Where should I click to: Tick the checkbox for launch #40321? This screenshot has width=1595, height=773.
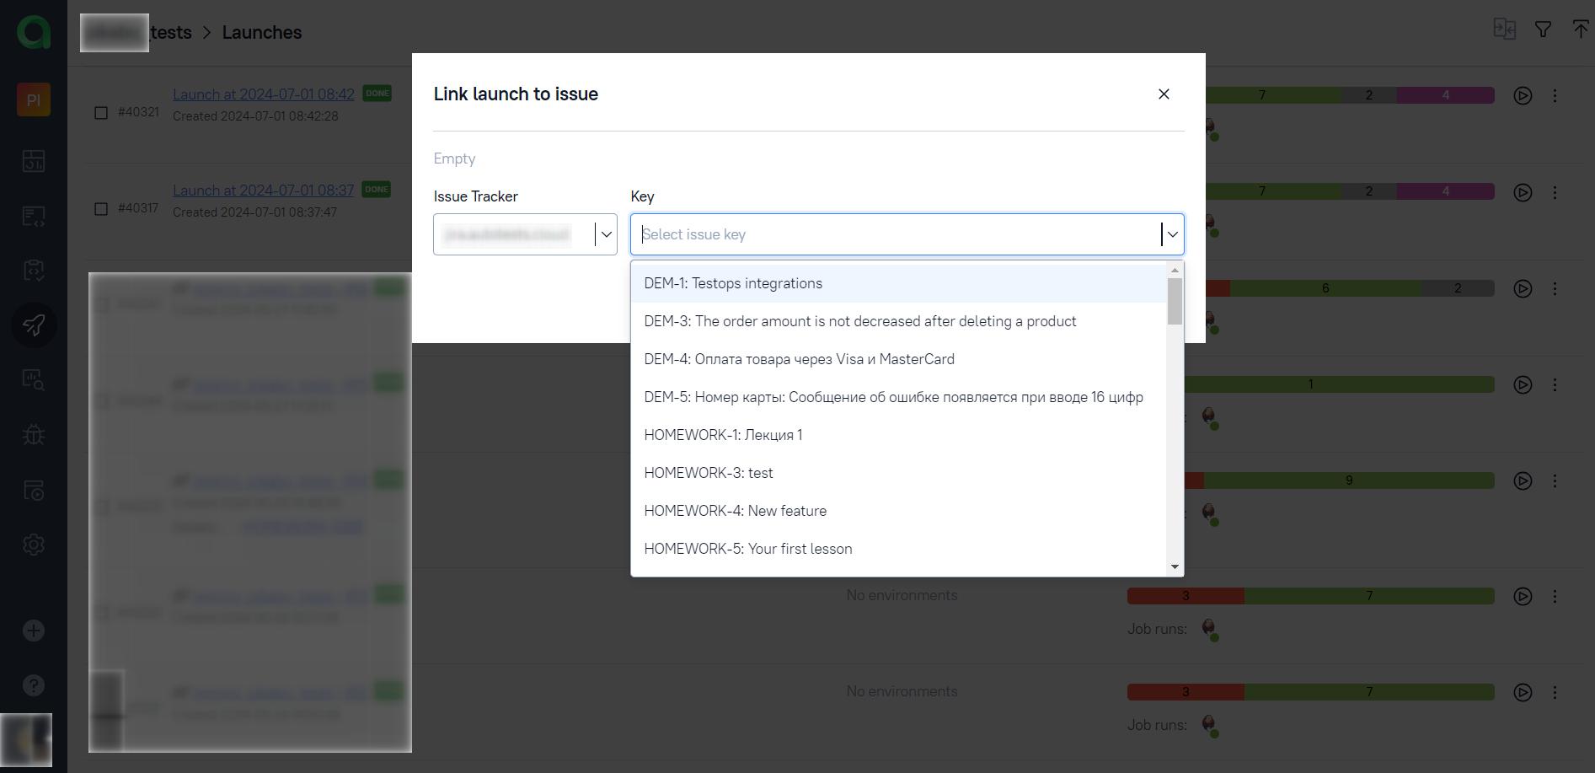click(101, 112)
